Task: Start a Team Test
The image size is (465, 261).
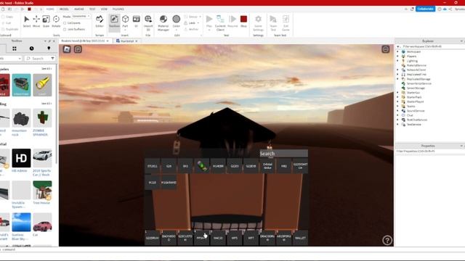Action: 273,22
